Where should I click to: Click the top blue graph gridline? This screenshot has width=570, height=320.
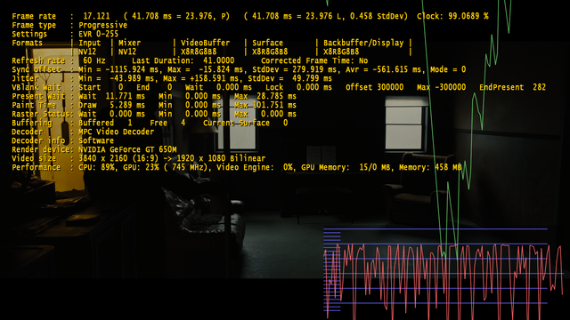436,229
